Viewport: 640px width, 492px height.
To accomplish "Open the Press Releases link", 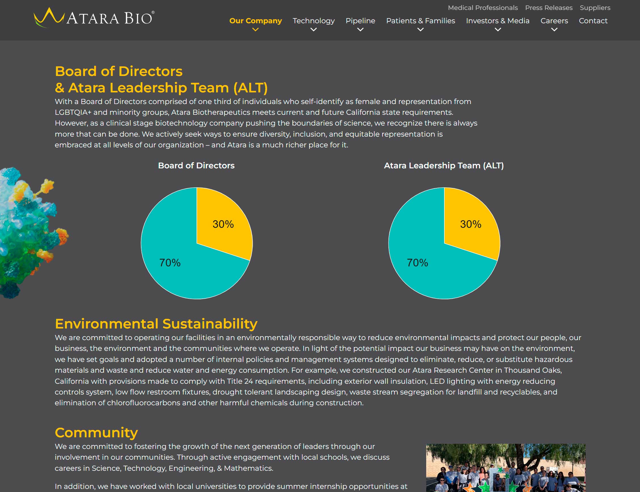I will [x=549, y=8].
